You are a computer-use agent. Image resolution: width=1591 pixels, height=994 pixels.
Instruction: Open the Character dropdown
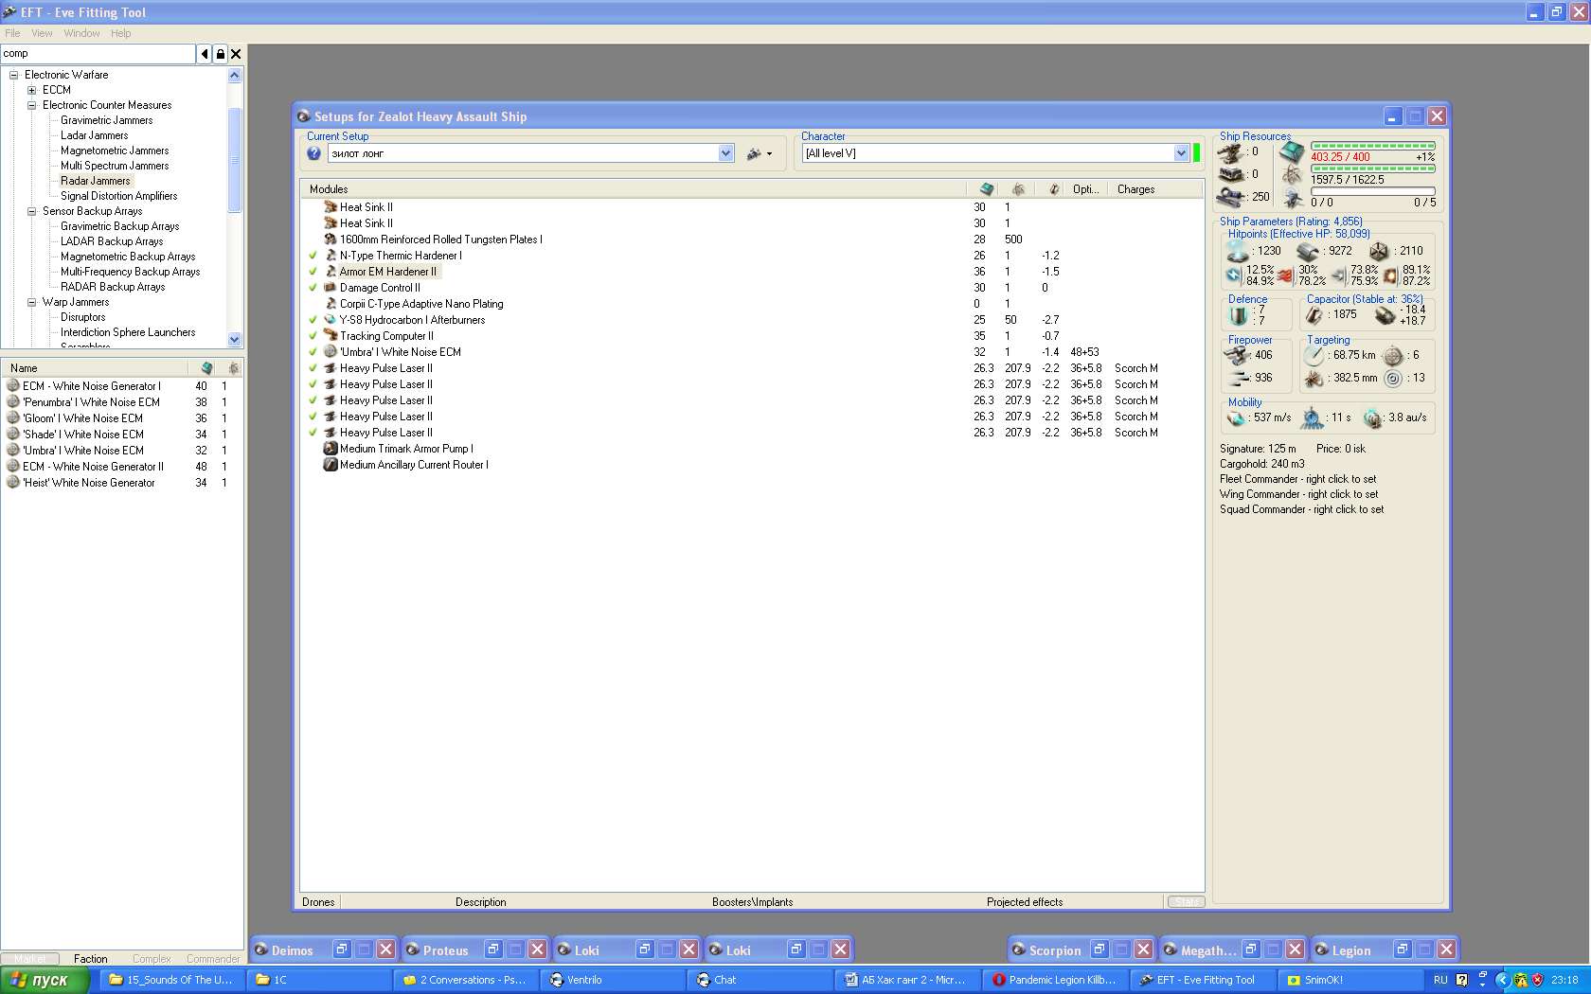[1181, 153]
